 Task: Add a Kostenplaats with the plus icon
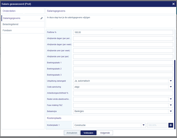(x=171, y=125)
